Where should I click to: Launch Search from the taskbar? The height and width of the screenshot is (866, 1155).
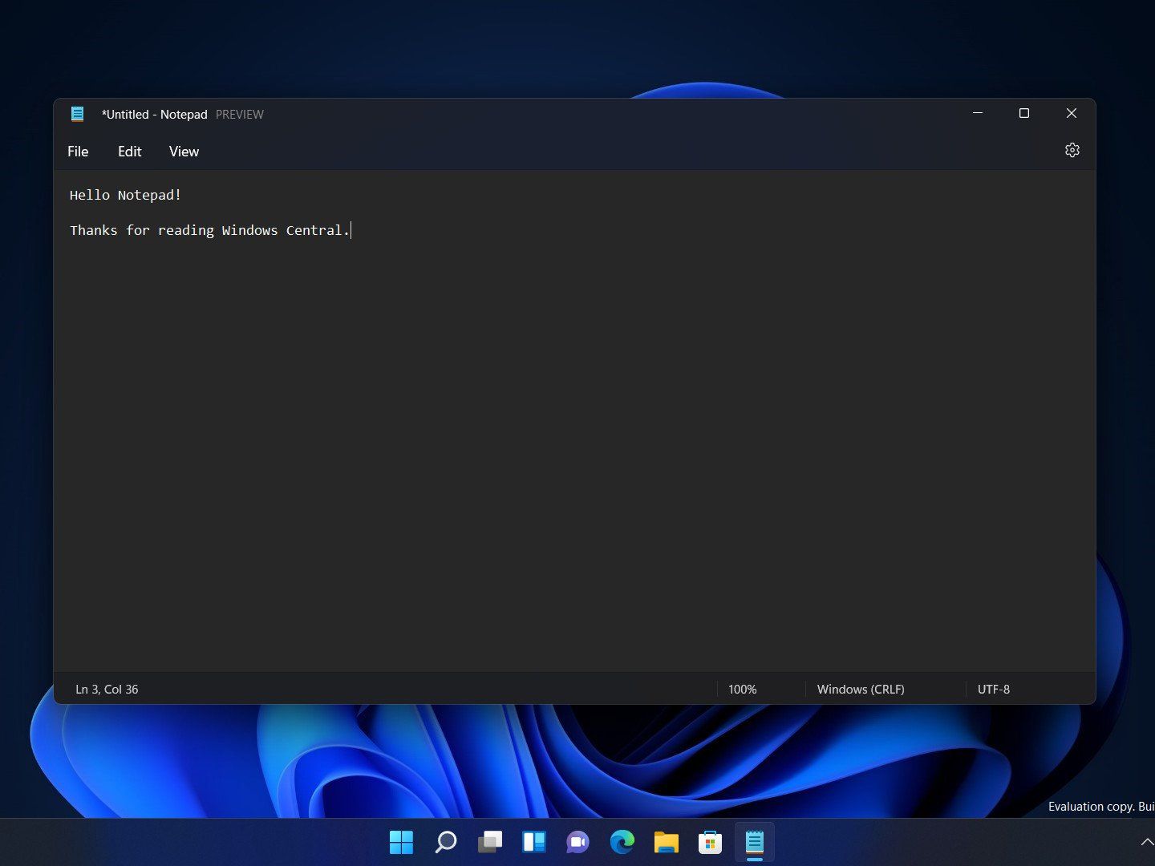(x=446, y=842)
